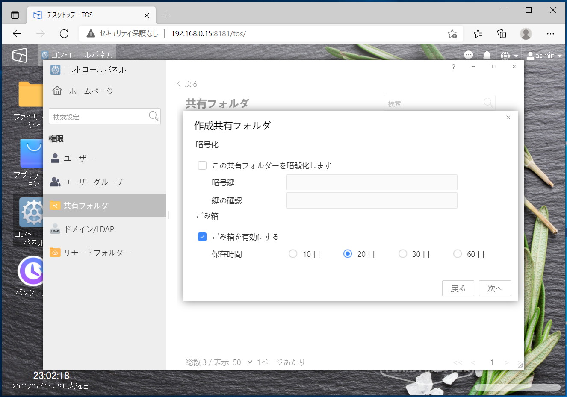
Task: Select リモートフォルダー in the sidebar
Action: tap(105, 253)
